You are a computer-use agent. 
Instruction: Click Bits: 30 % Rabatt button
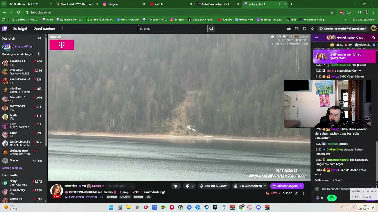214,186
